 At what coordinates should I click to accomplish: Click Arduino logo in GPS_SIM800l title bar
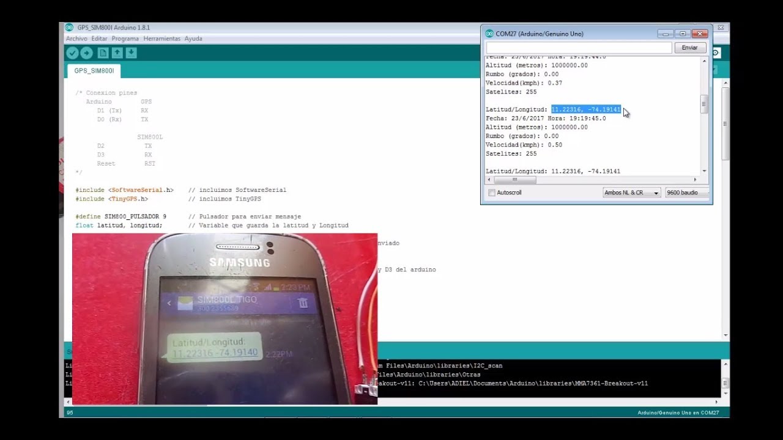[x=69, y=28]
